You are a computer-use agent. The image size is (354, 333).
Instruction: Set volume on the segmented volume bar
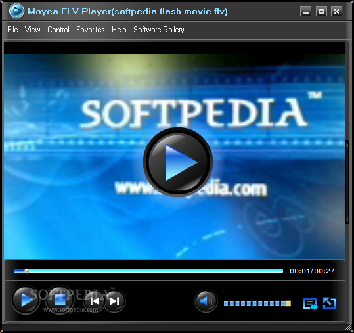click(257, 303)
